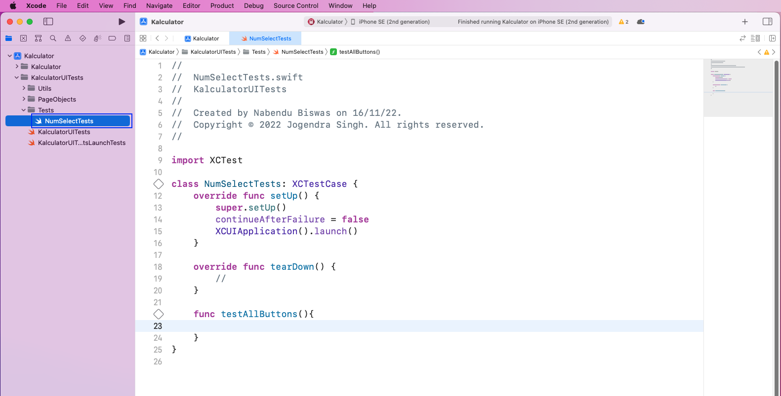Open the Find navigator magnifier icon

point(53,38)
